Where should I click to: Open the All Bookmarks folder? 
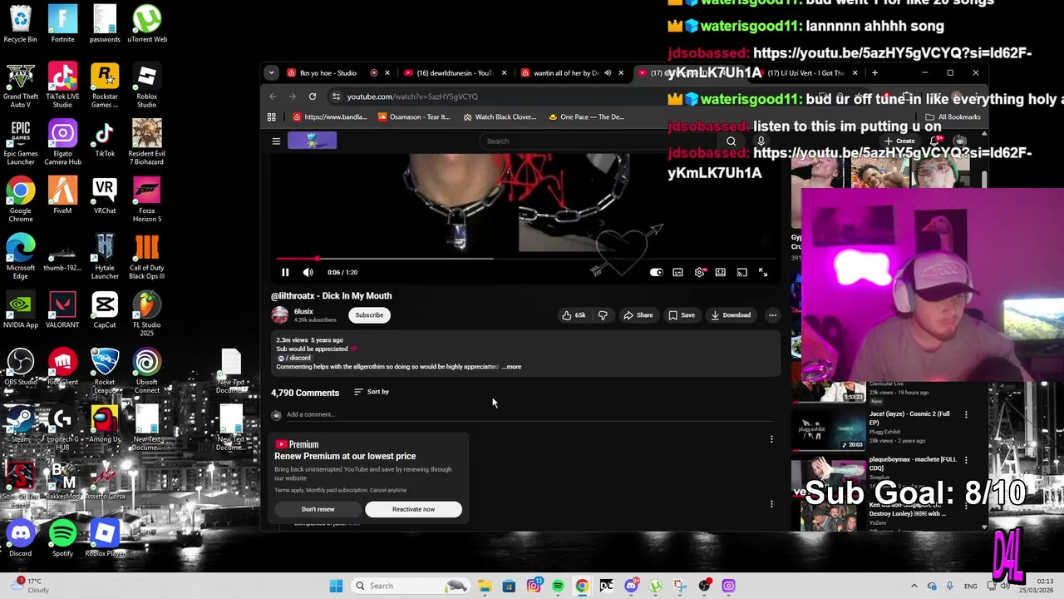953,117
